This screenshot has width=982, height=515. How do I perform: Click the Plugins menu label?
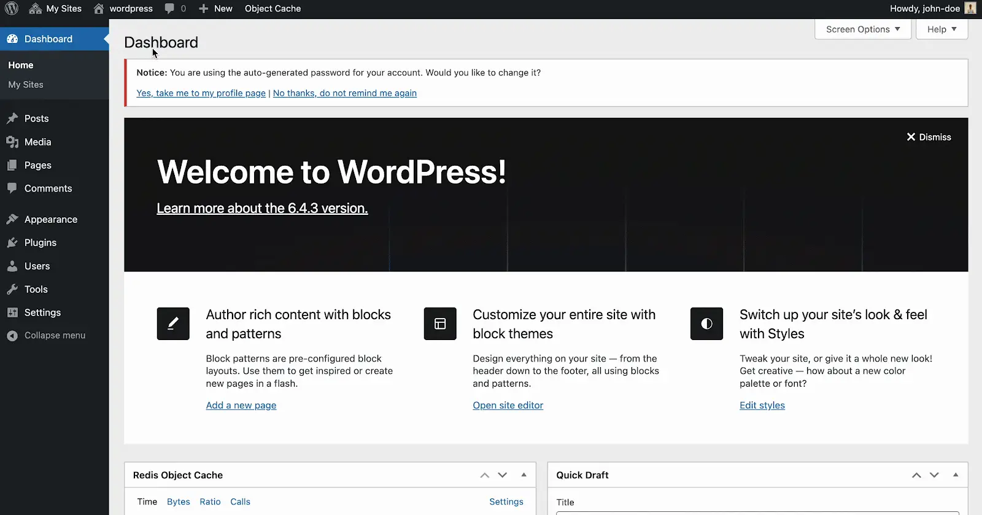click(x=41, y=242)
